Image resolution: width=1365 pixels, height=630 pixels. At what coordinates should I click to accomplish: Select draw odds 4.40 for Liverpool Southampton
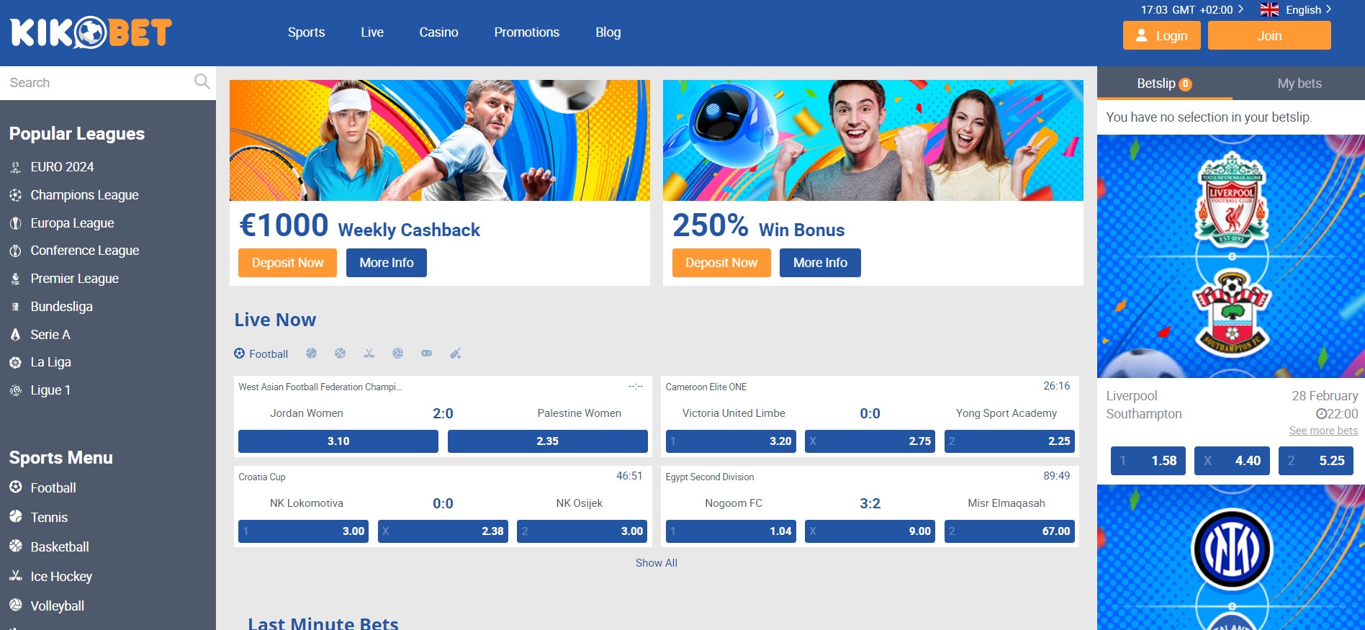[x=1232, y=461]
